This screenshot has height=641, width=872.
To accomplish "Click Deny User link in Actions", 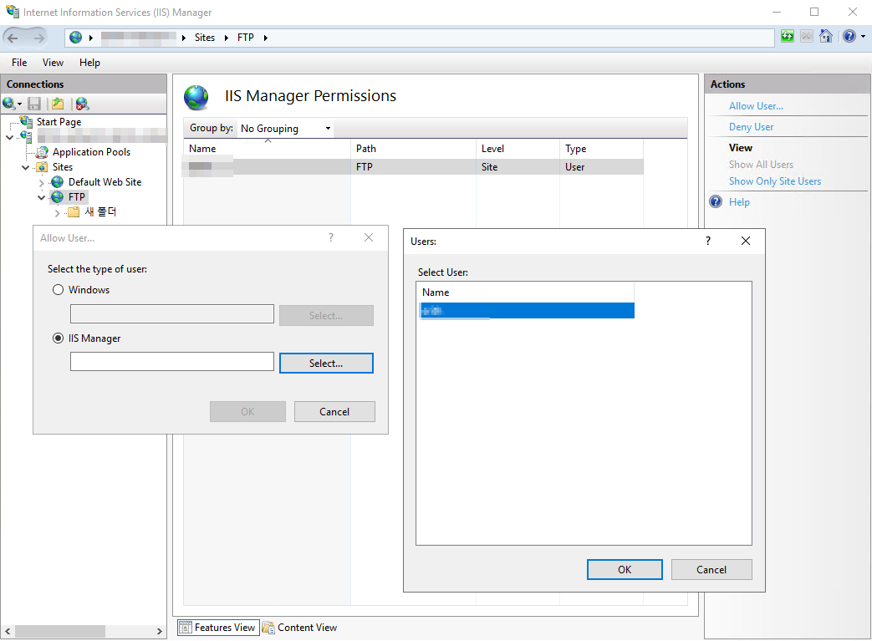I will pos(751,127).
